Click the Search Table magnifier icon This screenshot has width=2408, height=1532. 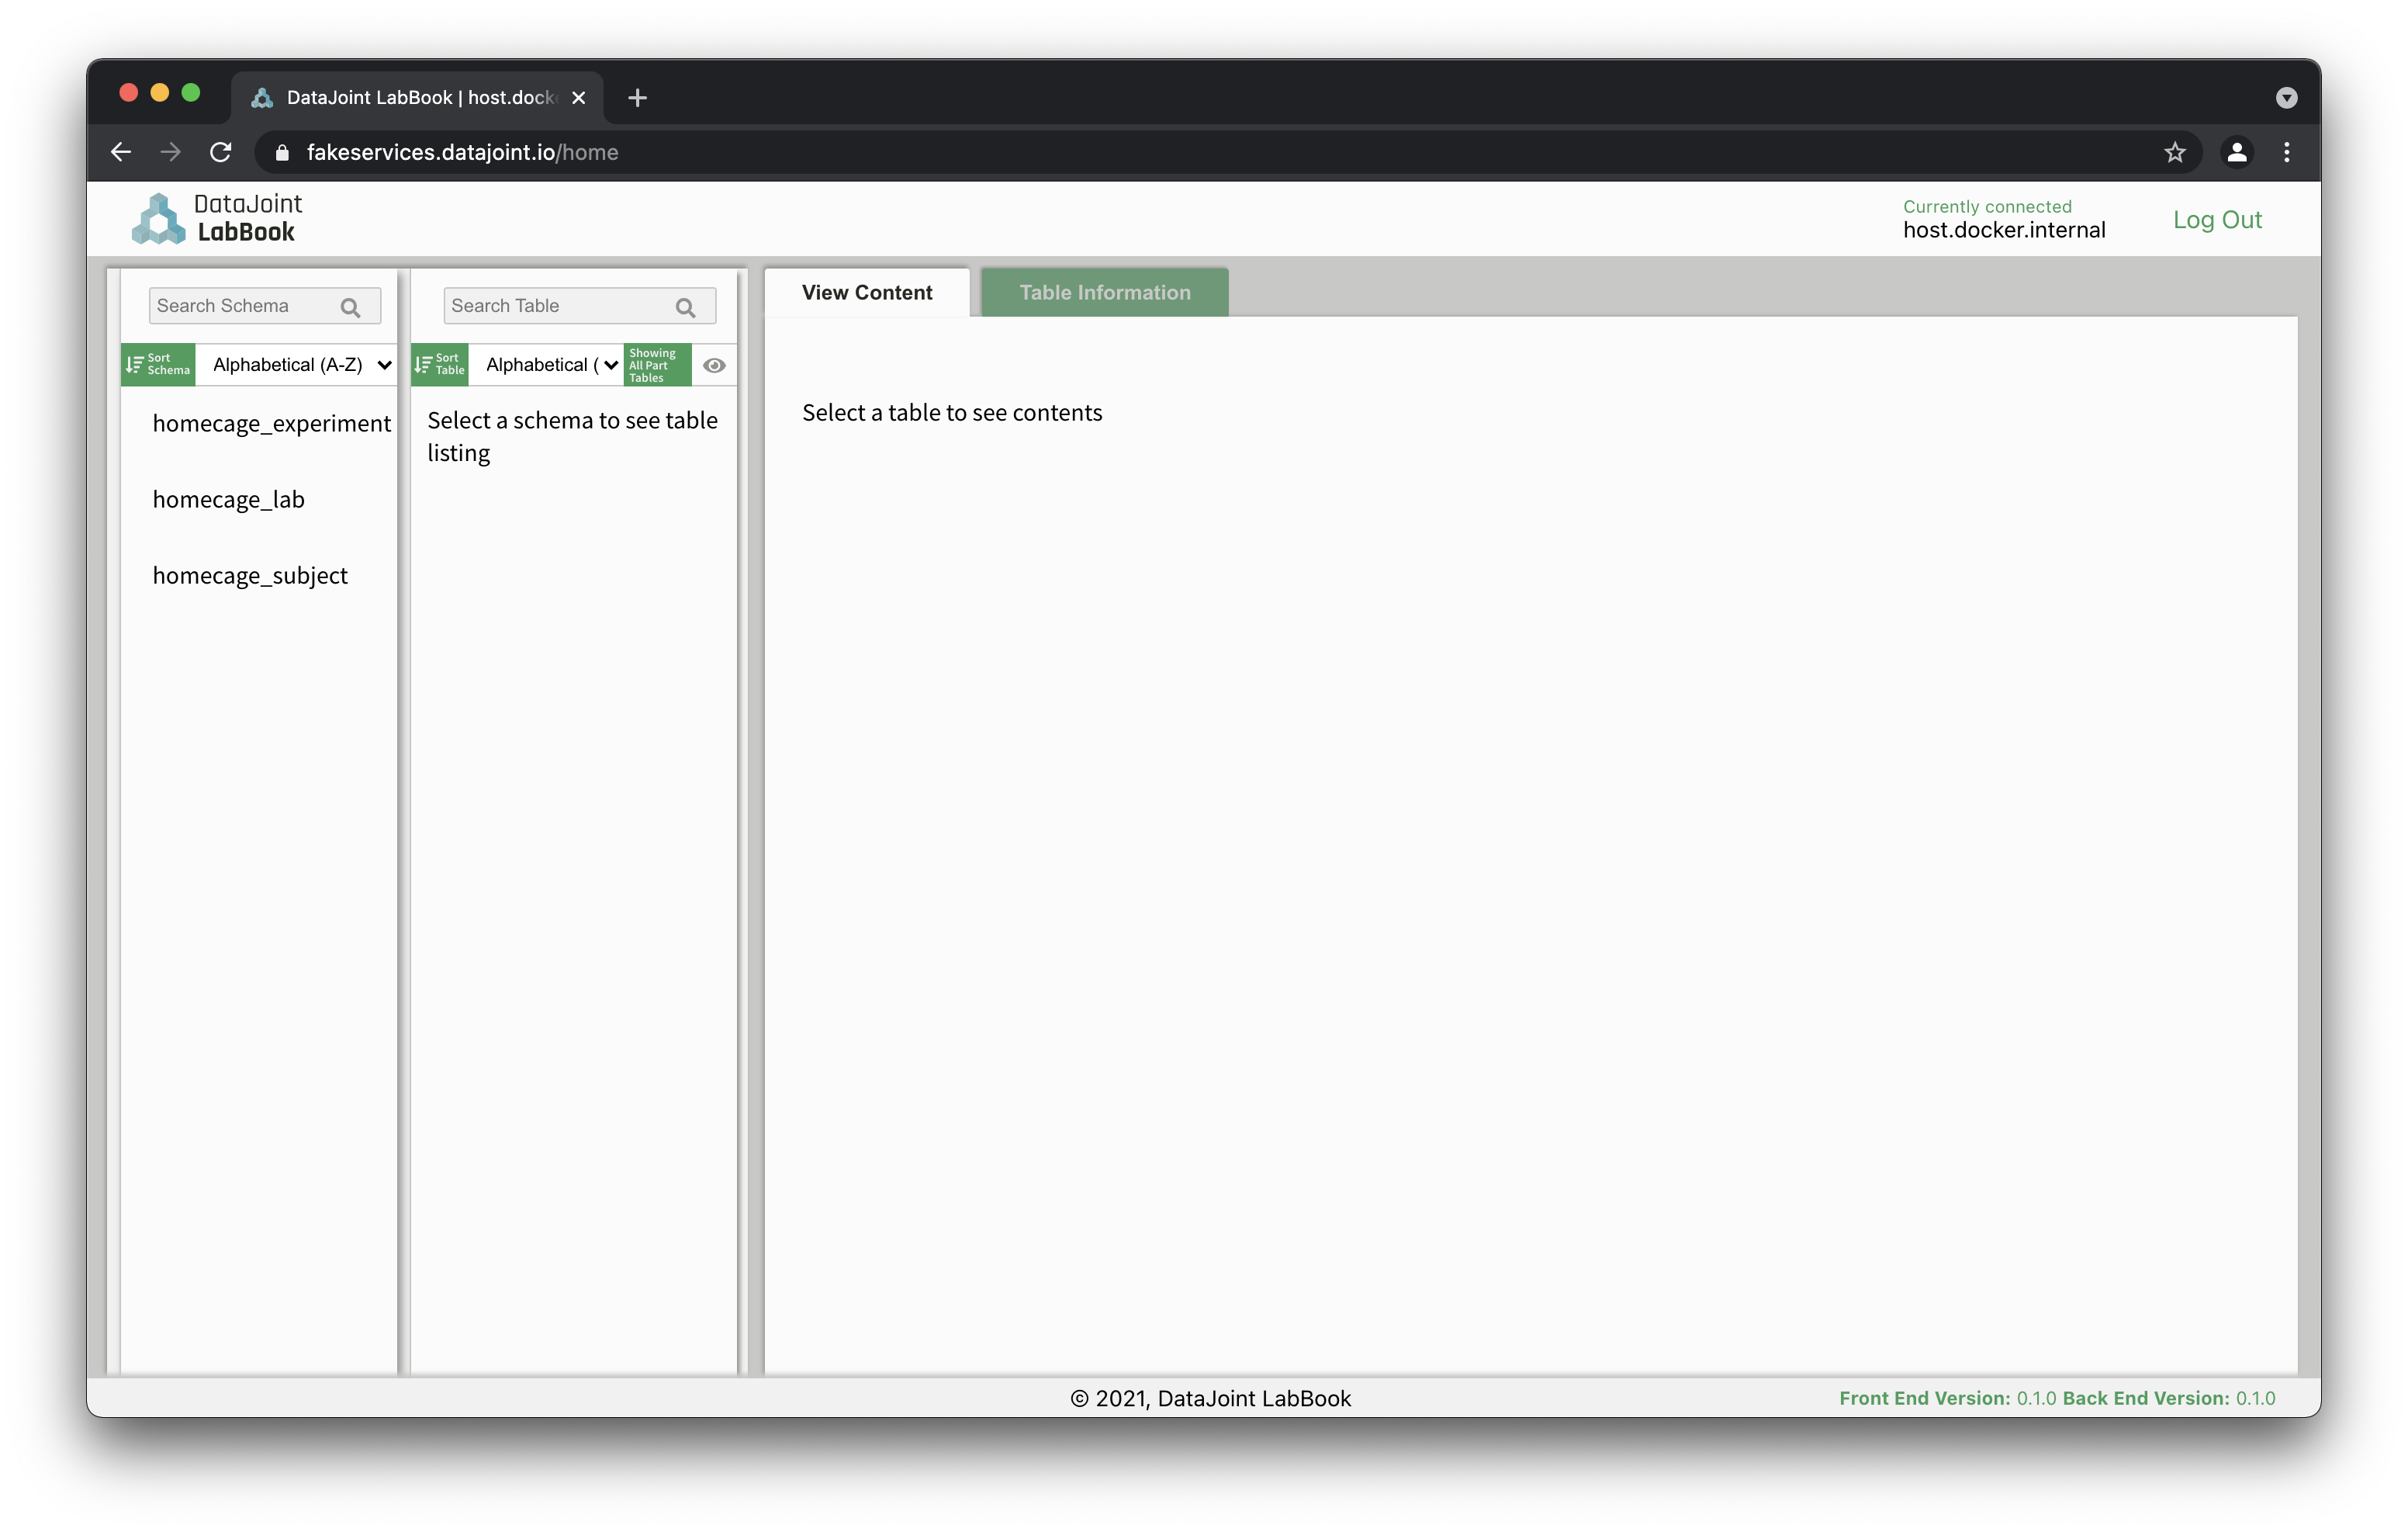(685, 307)
